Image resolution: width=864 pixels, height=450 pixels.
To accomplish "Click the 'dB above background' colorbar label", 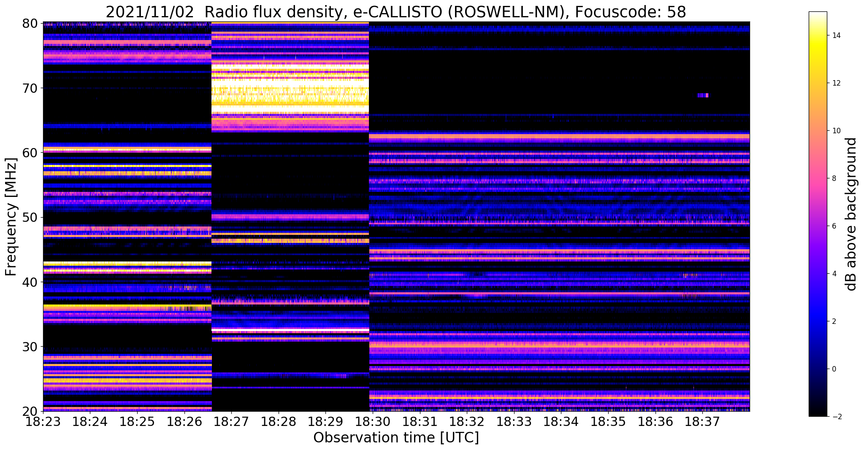I will (x=851, y=214).
